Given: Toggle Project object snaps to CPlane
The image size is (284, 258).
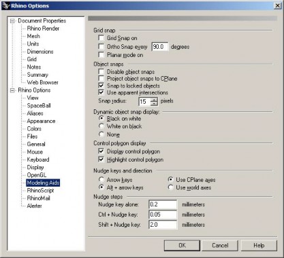Looking at the screenshot, I should (101, 79).
